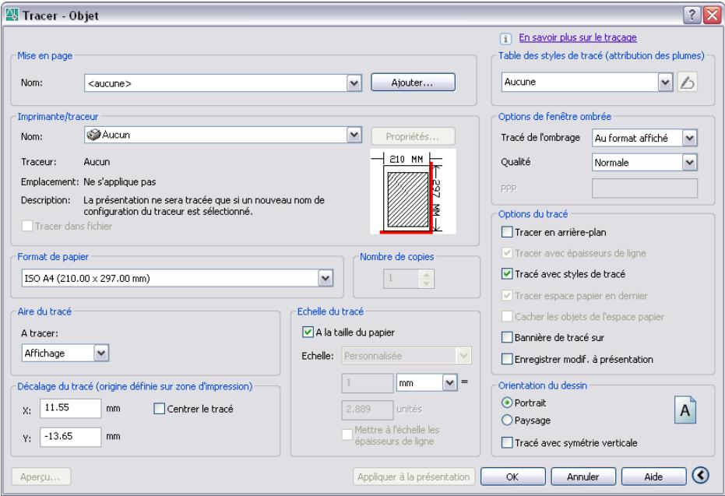The width and height of the screenshot is (725, 496).
Task: Enable Enregistrer modif. à présentation checkbox
Action: [507, 359]
